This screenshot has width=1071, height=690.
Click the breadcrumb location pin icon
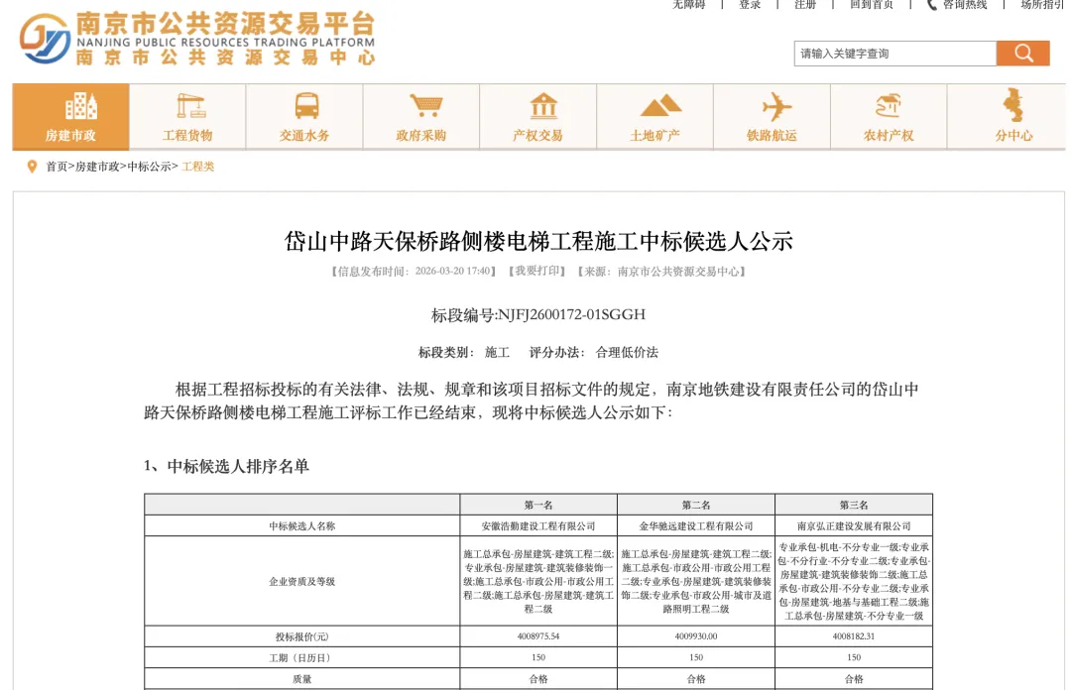(x=32, y=167)
